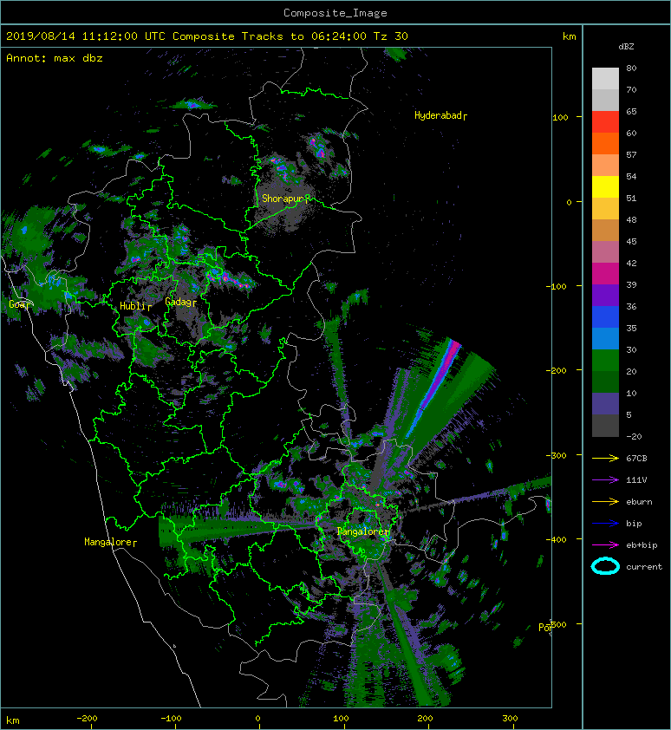Click the cyan ellipse 'current' legend icon
Viewport: 671px width, 730px height.
[605, 566]
